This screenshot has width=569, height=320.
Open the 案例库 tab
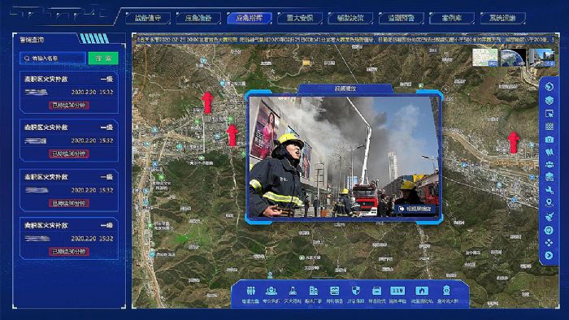tap(452, 18)
